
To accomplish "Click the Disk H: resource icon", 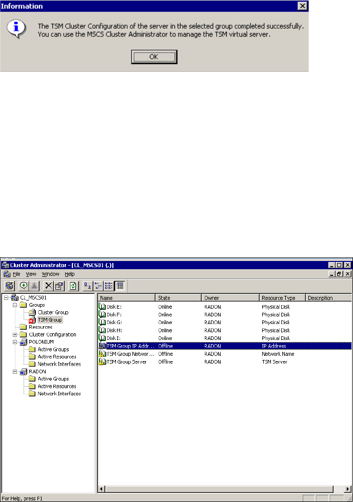I will (102, 330).
